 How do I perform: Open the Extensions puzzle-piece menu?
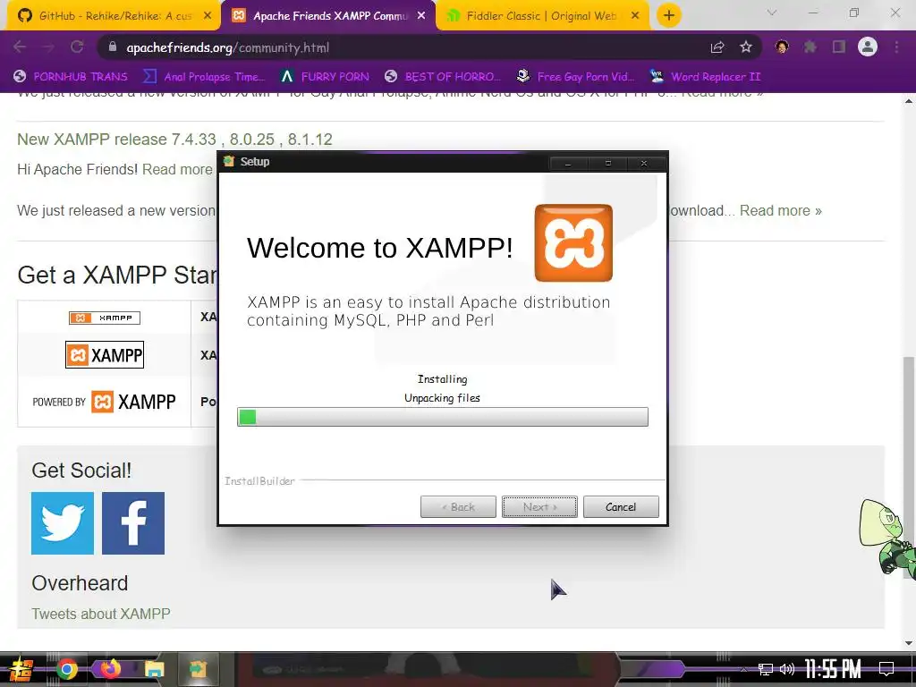[810, 47]
